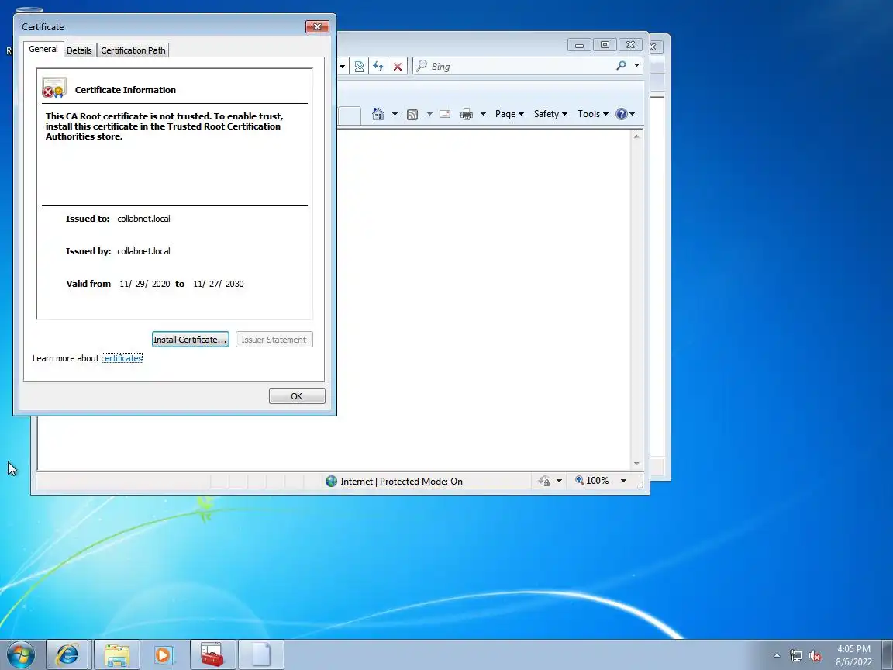Close the Certificate dialog

(x=317, y=27)
